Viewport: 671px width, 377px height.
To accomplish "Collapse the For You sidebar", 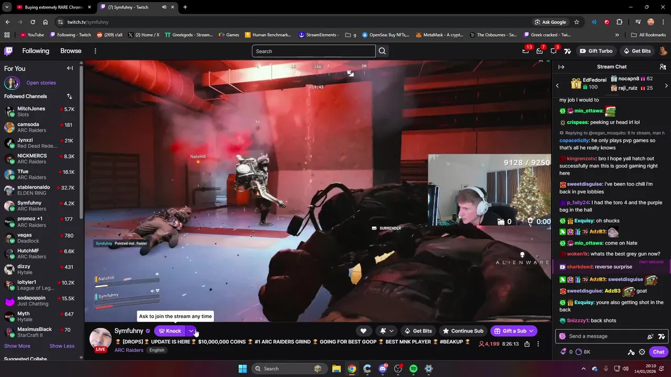I will click(70, 68).
